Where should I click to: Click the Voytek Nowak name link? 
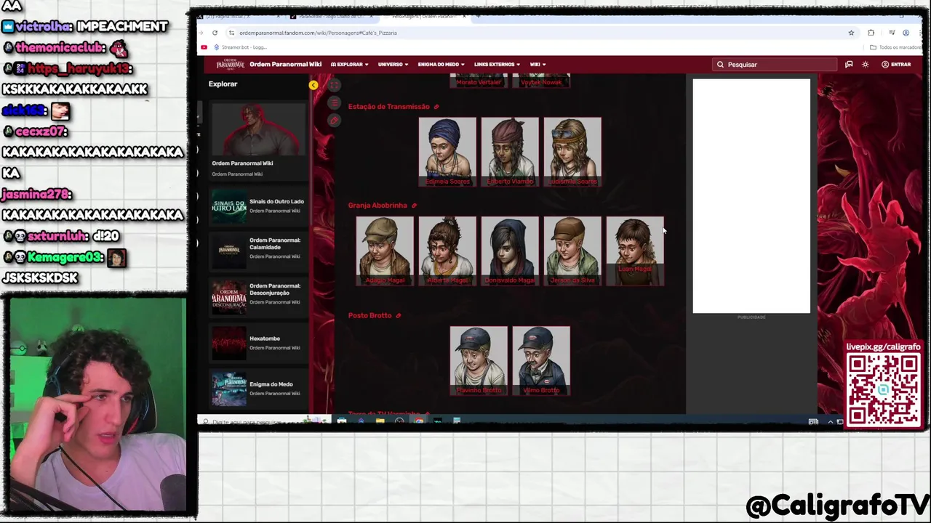tap(541, 82)
